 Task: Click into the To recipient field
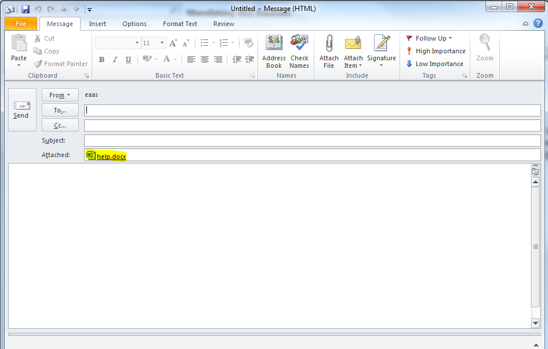(x=313, y=110)
